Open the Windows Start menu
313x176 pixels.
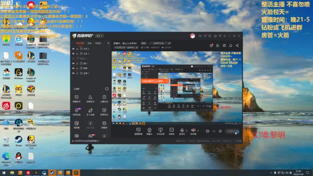click(4, 173)
